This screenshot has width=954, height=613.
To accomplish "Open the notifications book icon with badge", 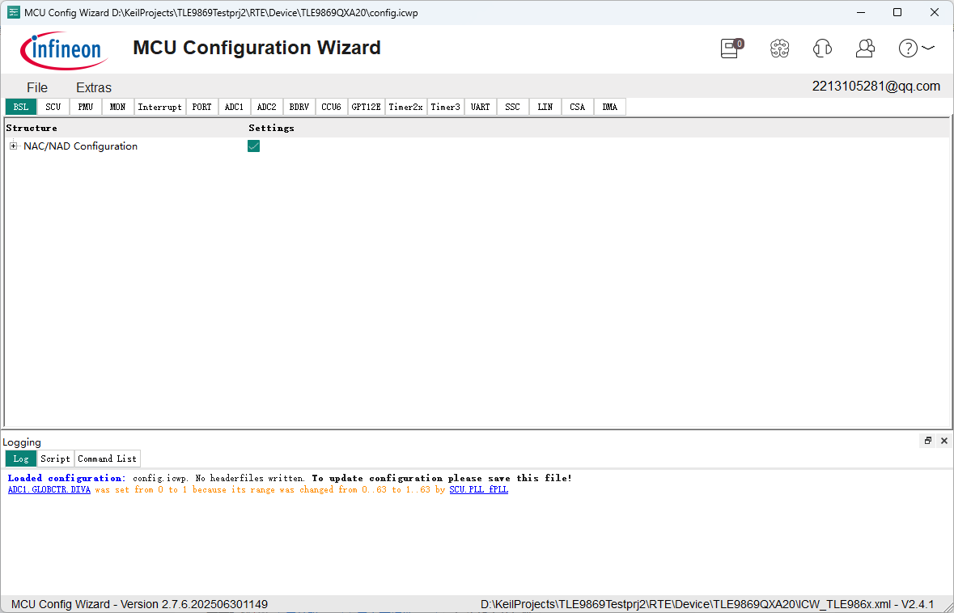I will (x=729, y=49).
